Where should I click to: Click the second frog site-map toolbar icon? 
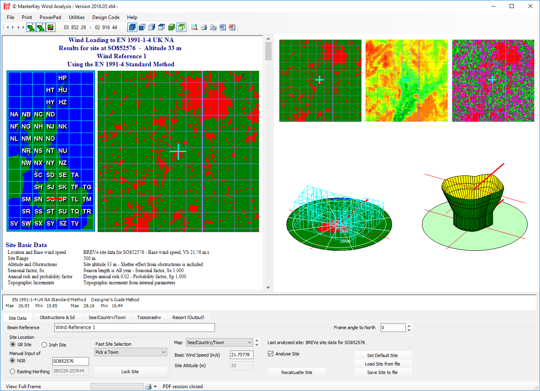40,27
